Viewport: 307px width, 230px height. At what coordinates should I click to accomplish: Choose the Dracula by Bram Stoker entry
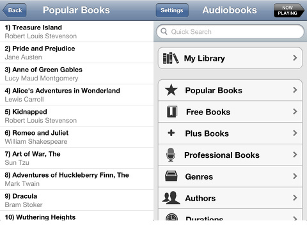coord(77,200)
